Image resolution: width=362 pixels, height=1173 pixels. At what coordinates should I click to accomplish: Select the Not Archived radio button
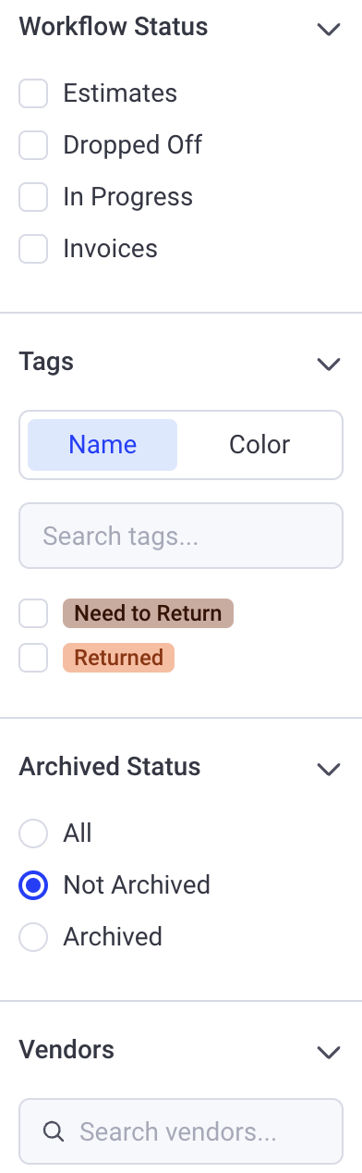coord(33,885)
